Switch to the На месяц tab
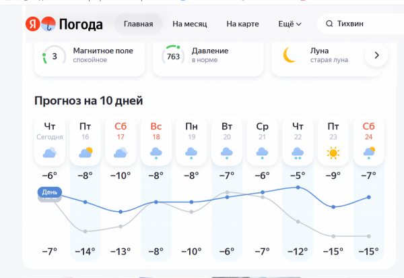The image size is (404, 278). [191, 24]
